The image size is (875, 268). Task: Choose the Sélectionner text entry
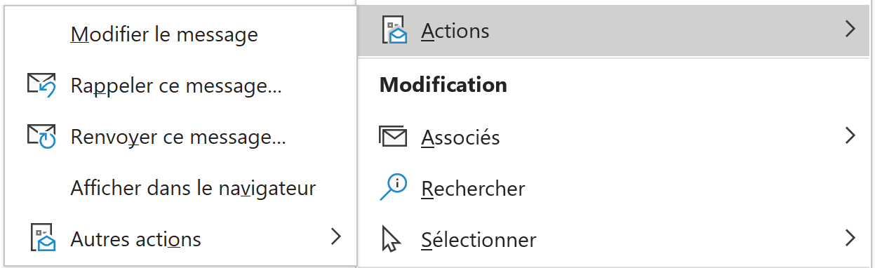[479, 240]
